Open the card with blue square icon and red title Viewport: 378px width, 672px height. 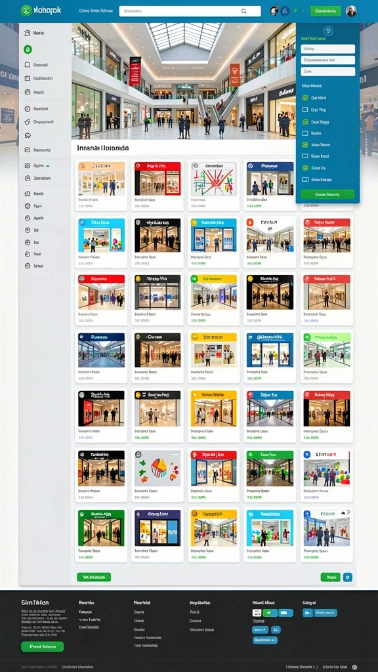coord(327,475)
